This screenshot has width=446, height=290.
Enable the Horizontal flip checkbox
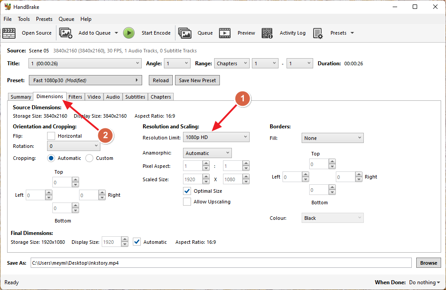click(x=51, y=136)
